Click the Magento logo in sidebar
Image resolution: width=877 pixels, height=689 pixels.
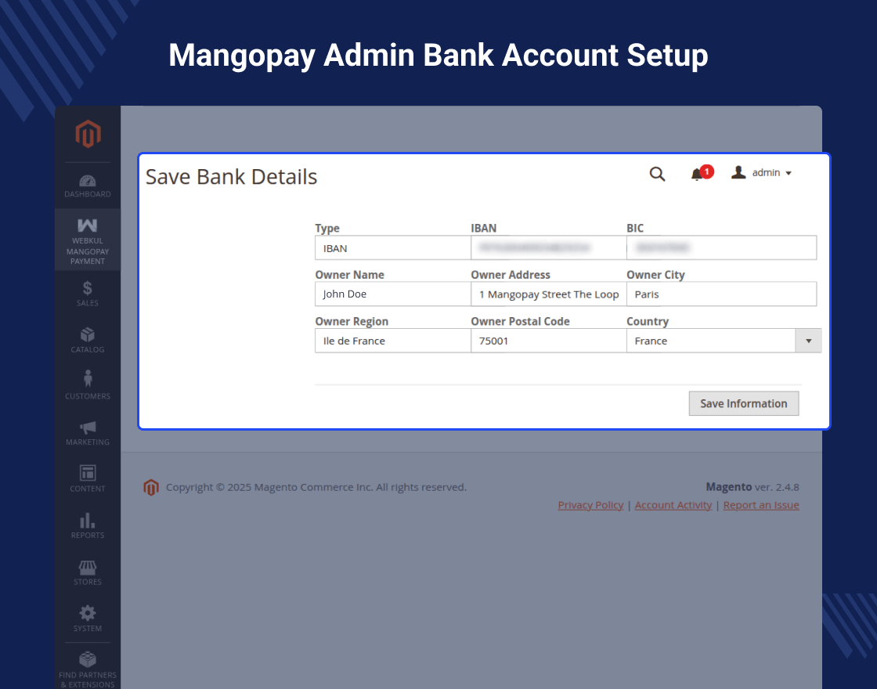tap(88, 135)
